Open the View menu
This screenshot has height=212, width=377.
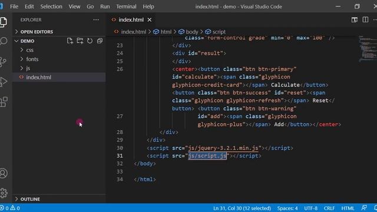74,6
